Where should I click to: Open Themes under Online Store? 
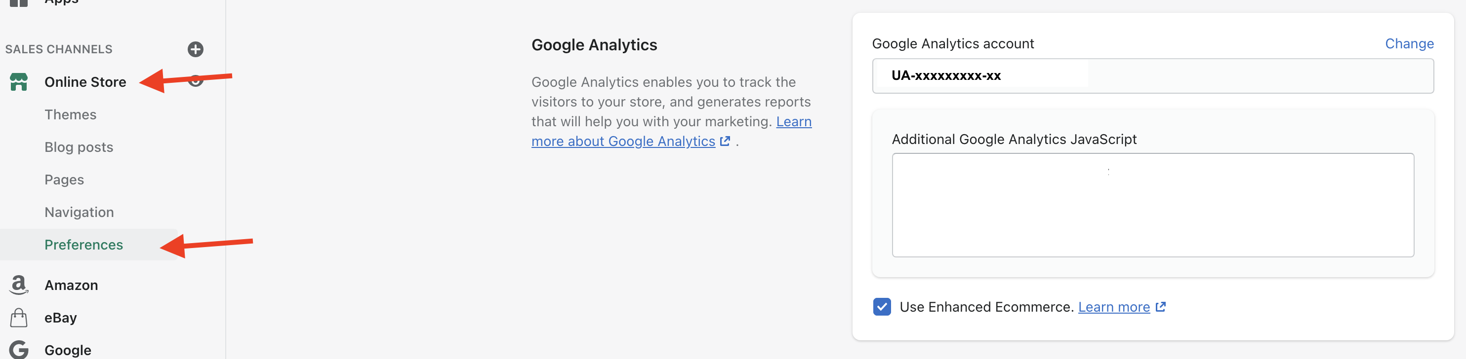[71, 115]
